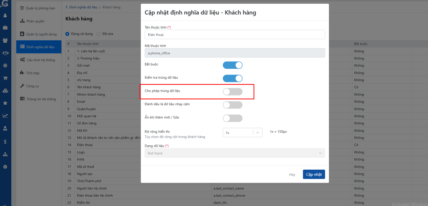
Task: Open the Độ rộng hiển thị dropdown
Action: [x=242, y=133]
